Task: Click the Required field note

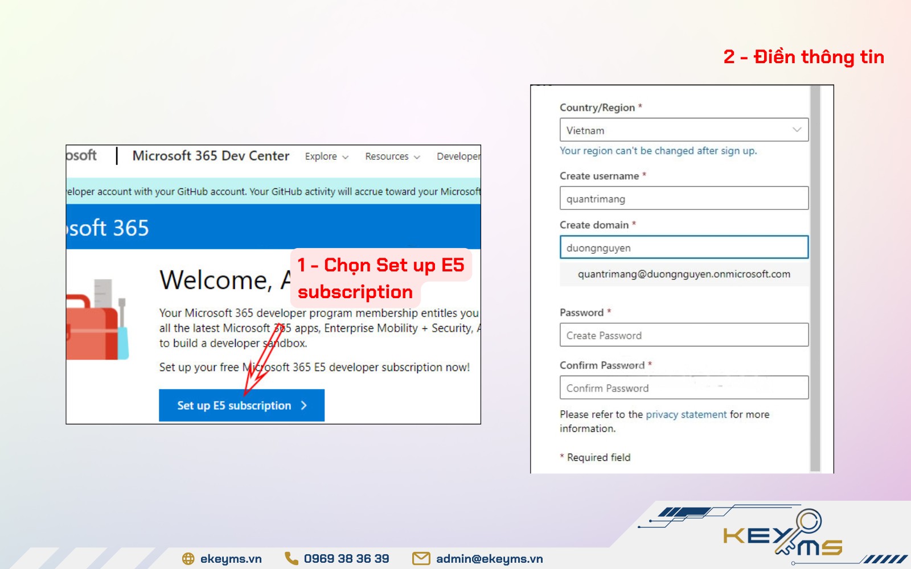Action: (596, 457)
